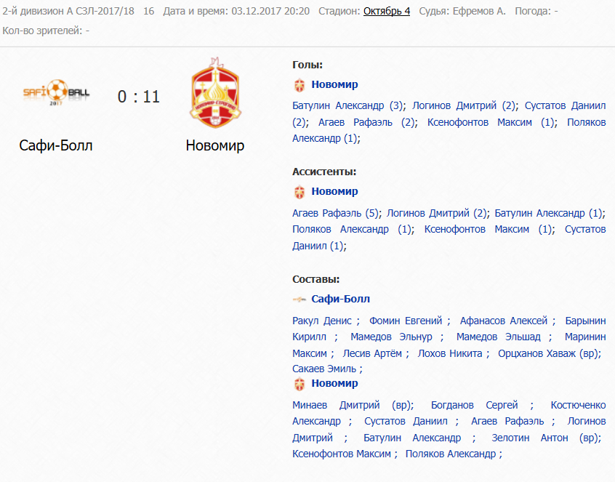Viewport: 615px width, 482px height.
Task: Open goalscorer Логинов Дмитрий (2) link
Action: pos(464,106)
